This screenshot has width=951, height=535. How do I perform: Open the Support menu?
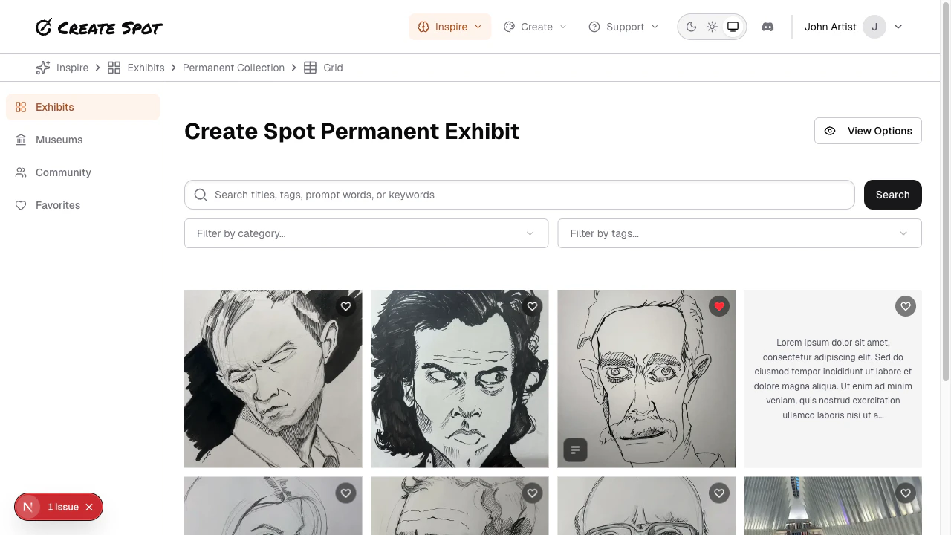pyautogui.click(x=623, y=27)
